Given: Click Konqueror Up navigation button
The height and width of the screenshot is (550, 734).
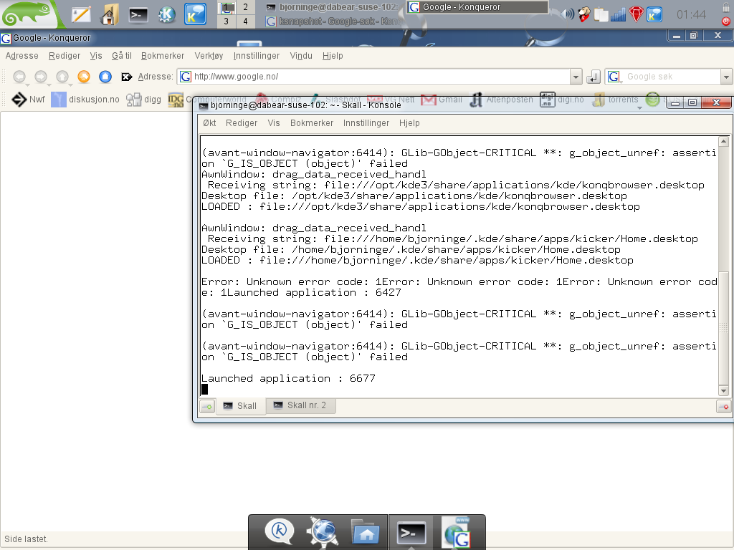Looking at the screenshot, I should click(x=62, y=76).
